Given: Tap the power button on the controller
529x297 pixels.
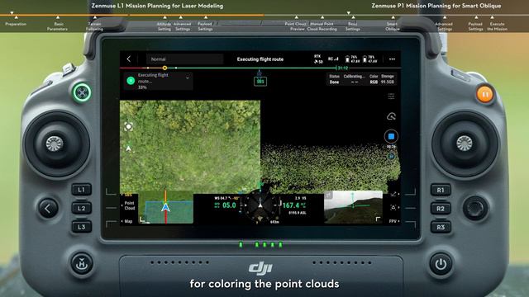Looking at the screenshot, I should (x=441, y=264).
